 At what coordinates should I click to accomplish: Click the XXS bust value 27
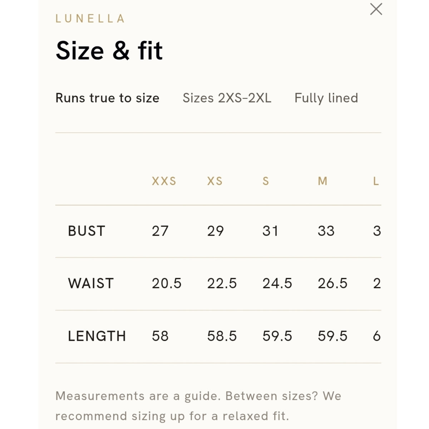tap(160, 231)
